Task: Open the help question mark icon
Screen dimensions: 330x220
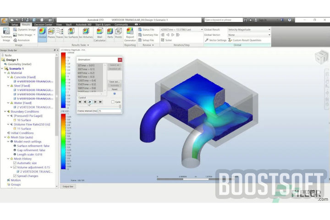Action: pyautogui.click(x=290, y=20)
